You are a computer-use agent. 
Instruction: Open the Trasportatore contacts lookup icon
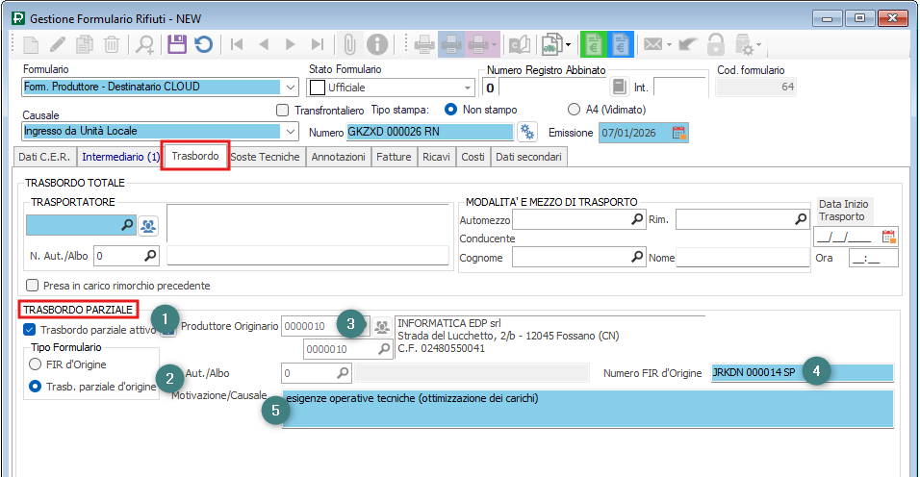click(x=149, y=226)
